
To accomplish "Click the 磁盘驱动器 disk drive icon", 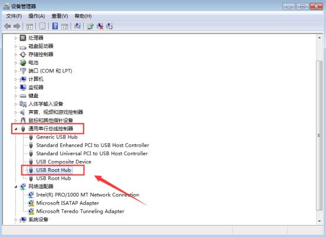I will [x=23, y=47].
